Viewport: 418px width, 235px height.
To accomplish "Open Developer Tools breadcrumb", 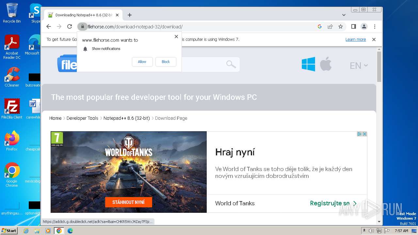I will pyautogui.click(x=82, y=118).
